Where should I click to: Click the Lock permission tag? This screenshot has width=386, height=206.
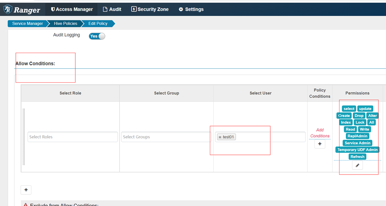[x=360, y=122]
